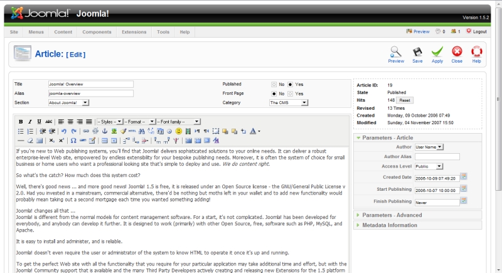Expand the Parameters - Advanced panel
This screenshot has width=502, height=273.
417,215
